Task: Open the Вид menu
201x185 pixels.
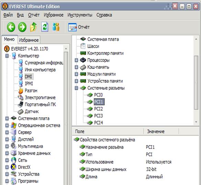Action: tap(20, 15)
